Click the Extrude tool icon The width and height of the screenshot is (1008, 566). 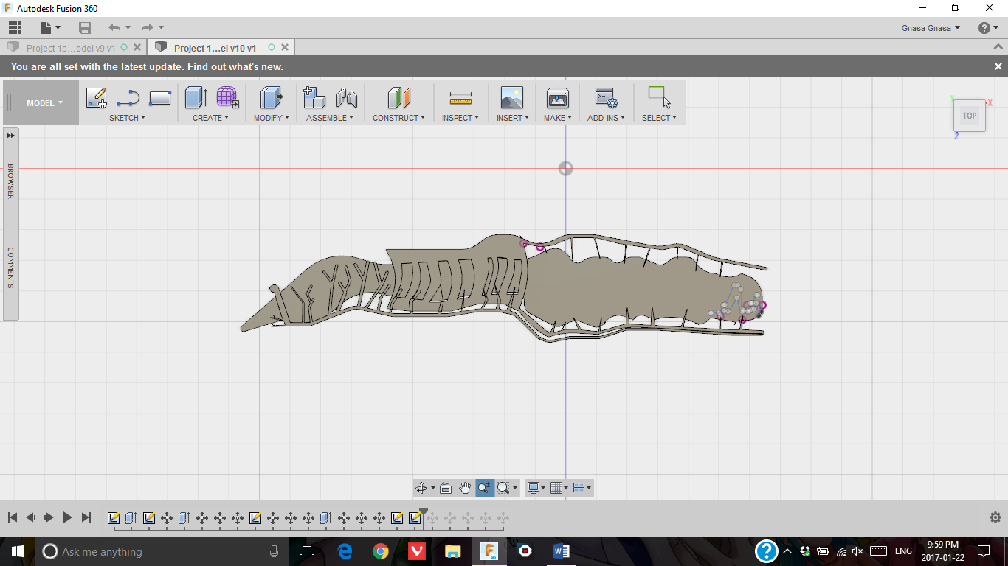[x=196, y=98]
